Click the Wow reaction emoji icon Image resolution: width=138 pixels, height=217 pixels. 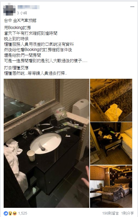pos(10,213)
